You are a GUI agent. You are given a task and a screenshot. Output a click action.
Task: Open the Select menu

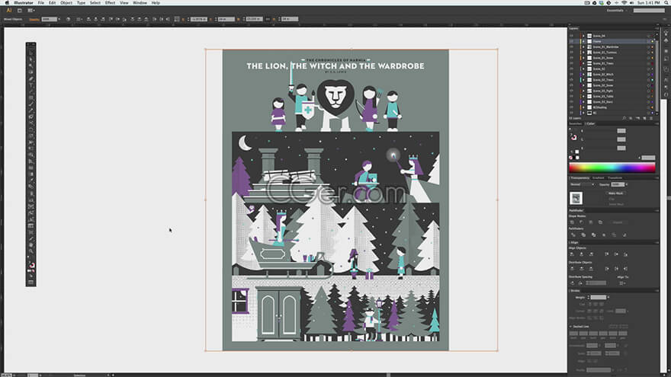coord(95,2)
